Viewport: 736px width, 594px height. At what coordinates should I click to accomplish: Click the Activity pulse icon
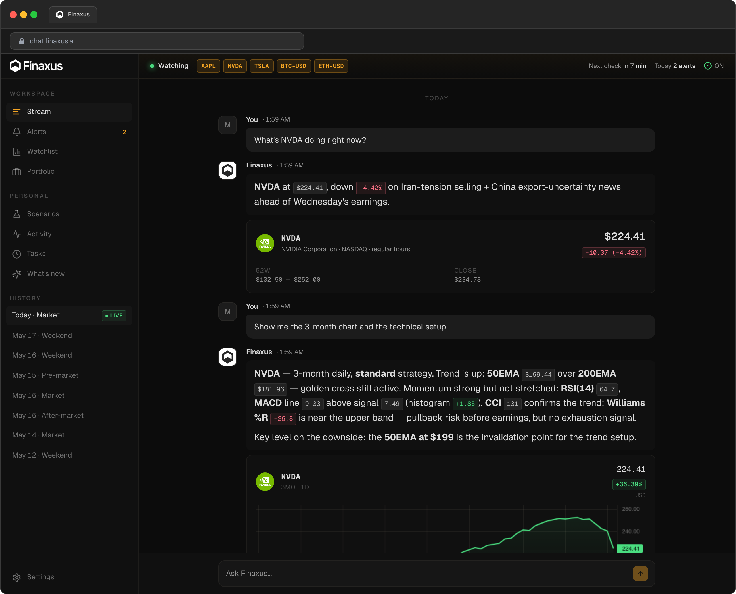pyautogui.click(x=16, y=234)
